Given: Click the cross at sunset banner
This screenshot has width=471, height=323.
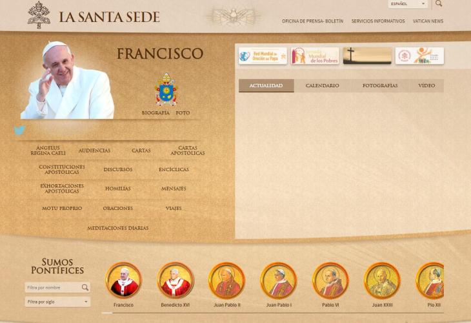Looking at the screenshot, I should [x=367, y=56].
